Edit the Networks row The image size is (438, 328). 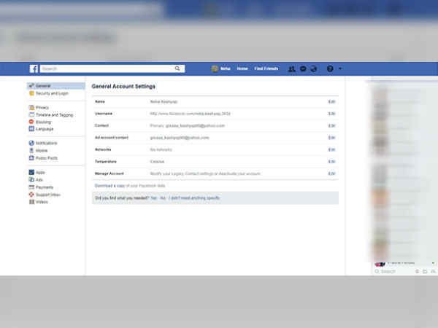[x=331, y=149]
